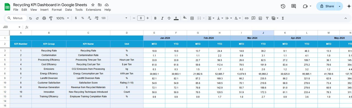This screenshot has height=108, width=352.
Task: Activate the paint format tool
Action: coord(51,18)
